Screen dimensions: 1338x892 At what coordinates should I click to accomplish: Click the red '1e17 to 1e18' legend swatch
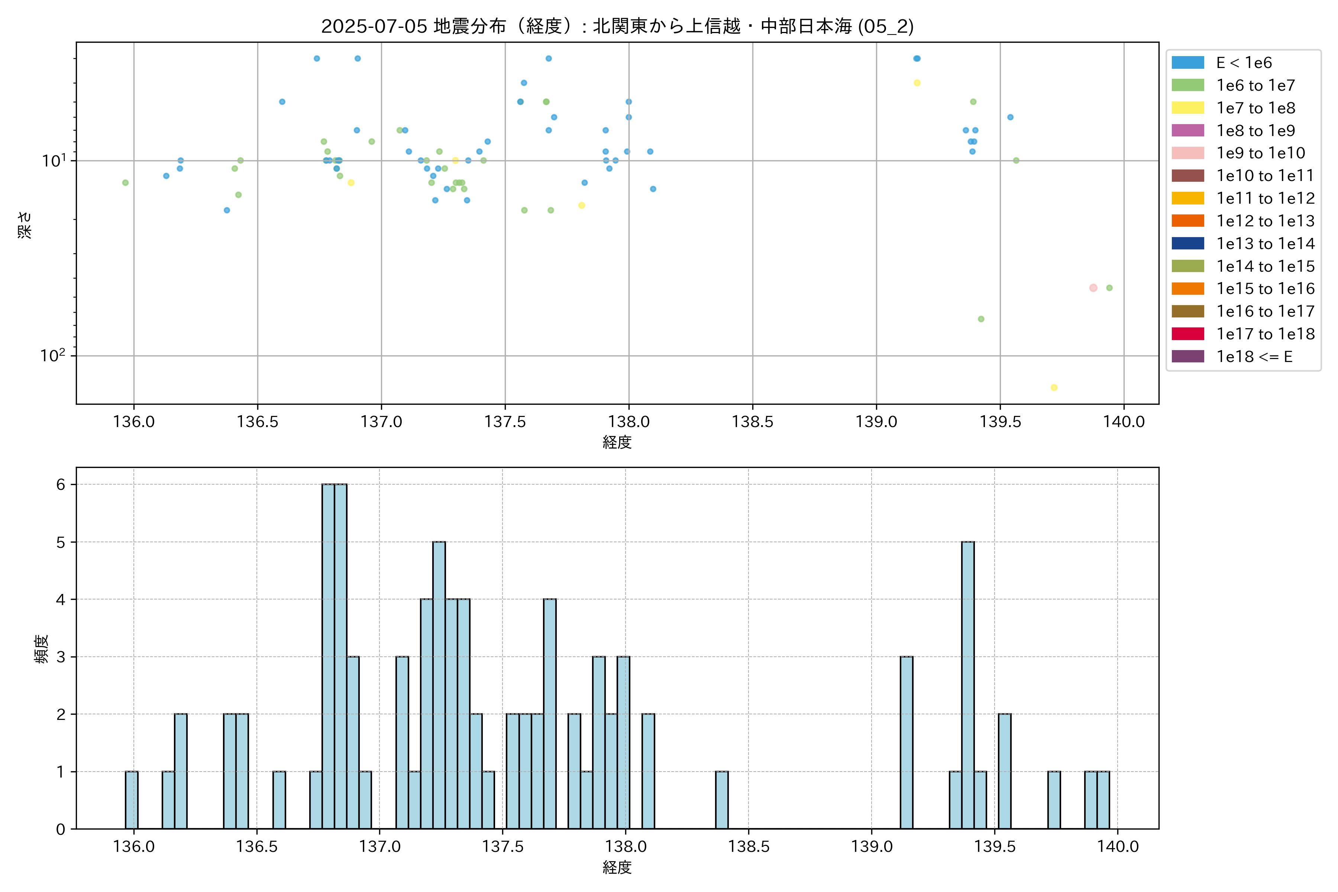click(x=1187, y=334)
